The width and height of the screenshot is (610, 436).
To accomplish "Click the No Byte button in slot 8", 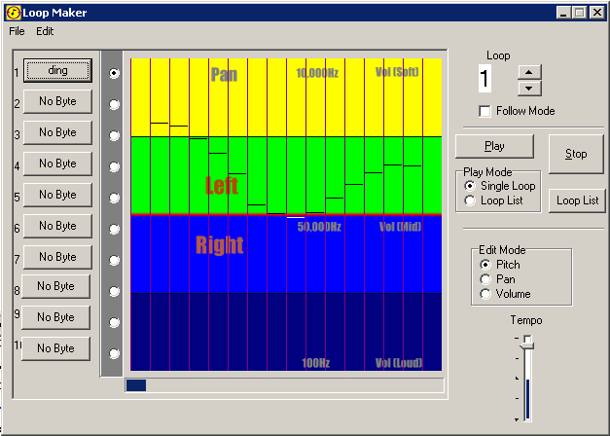I will tap(55, 286).
